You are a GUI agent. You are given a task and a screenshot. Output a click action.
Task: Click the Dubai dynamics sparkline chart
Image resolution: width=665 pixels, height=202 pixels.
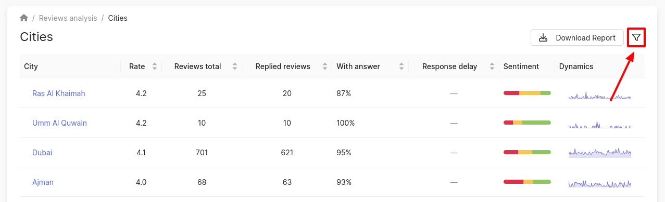pyautogui.click(x=600, y=153)
